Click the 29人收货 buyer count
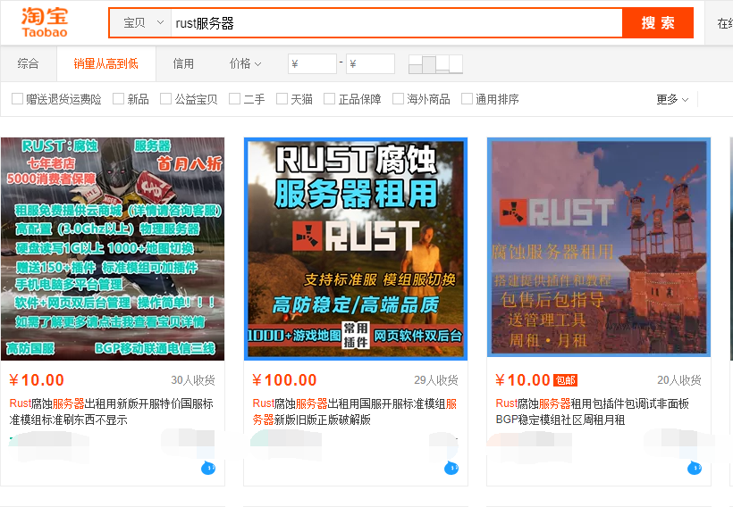 tap(436, 380)
